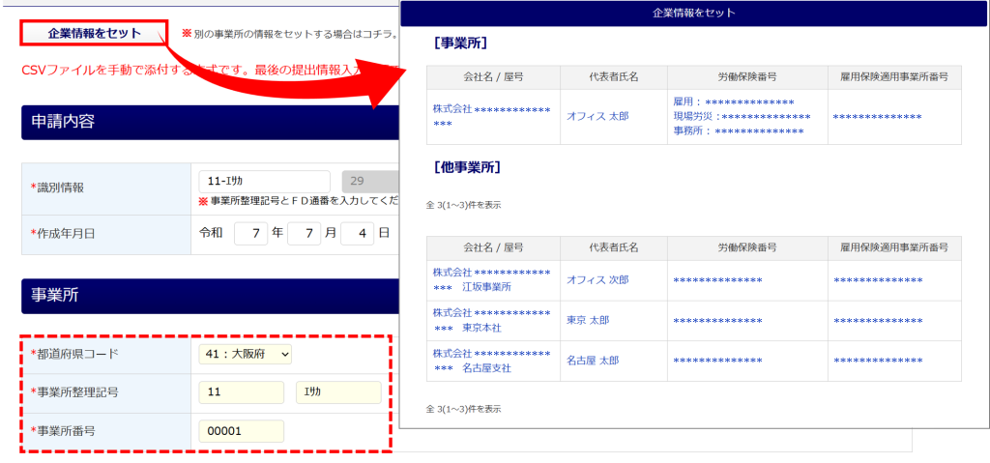This screenshot has width=990, height=463.
Task: Focus the 作成年月日 day input field
Action: (357, 233)
